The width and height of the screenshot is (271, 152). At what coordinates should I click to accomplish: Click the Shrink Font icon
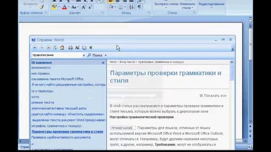90,7
